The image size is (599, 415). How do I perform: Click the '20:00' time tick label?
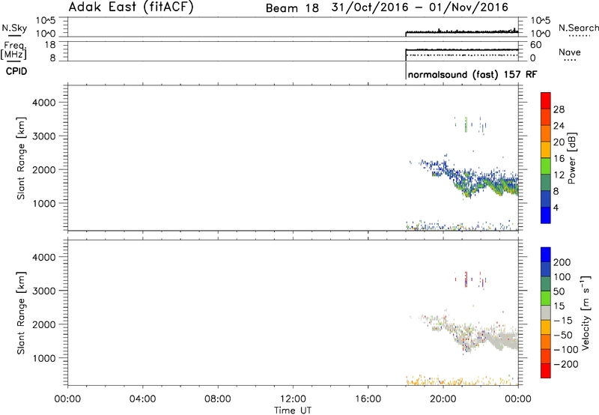pyautogui.click(x=443, y=399)
